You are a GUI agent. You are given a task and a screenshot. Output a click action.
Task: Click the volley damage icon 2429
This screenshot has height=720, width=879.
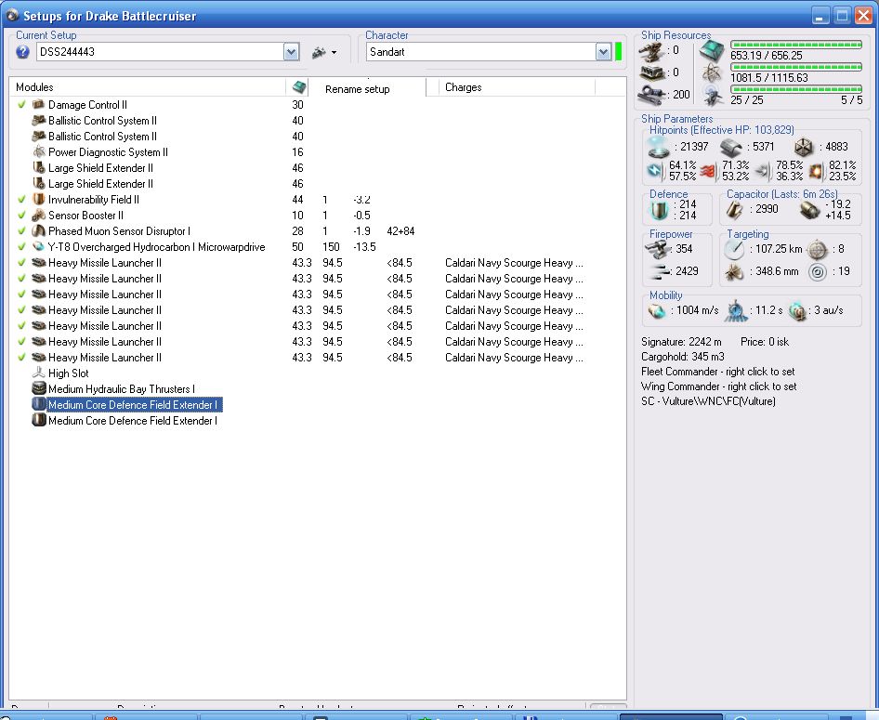pos(658,272)
